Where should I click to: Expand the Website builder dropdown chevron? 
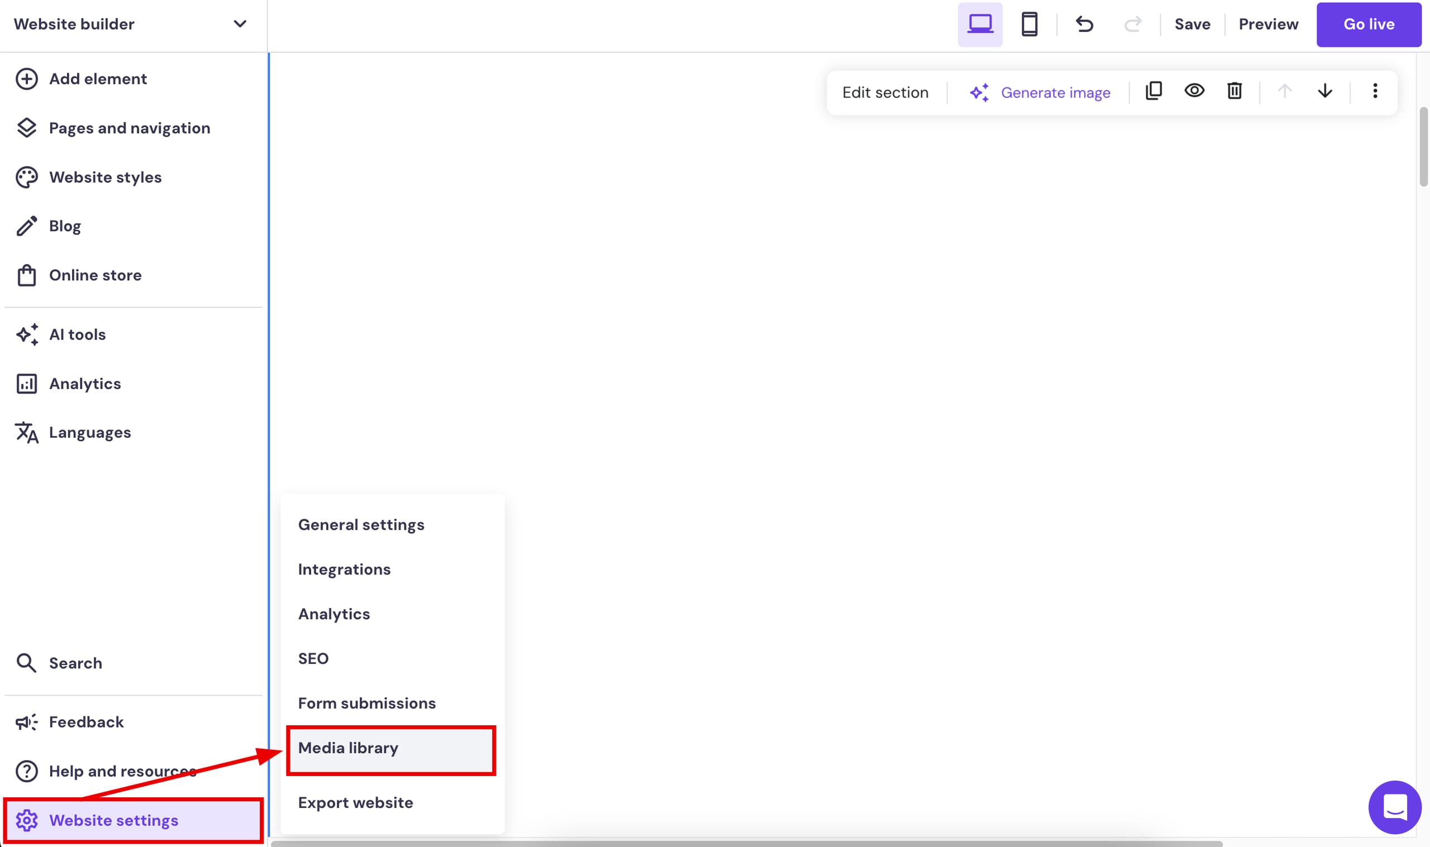(x=240, y=24)
